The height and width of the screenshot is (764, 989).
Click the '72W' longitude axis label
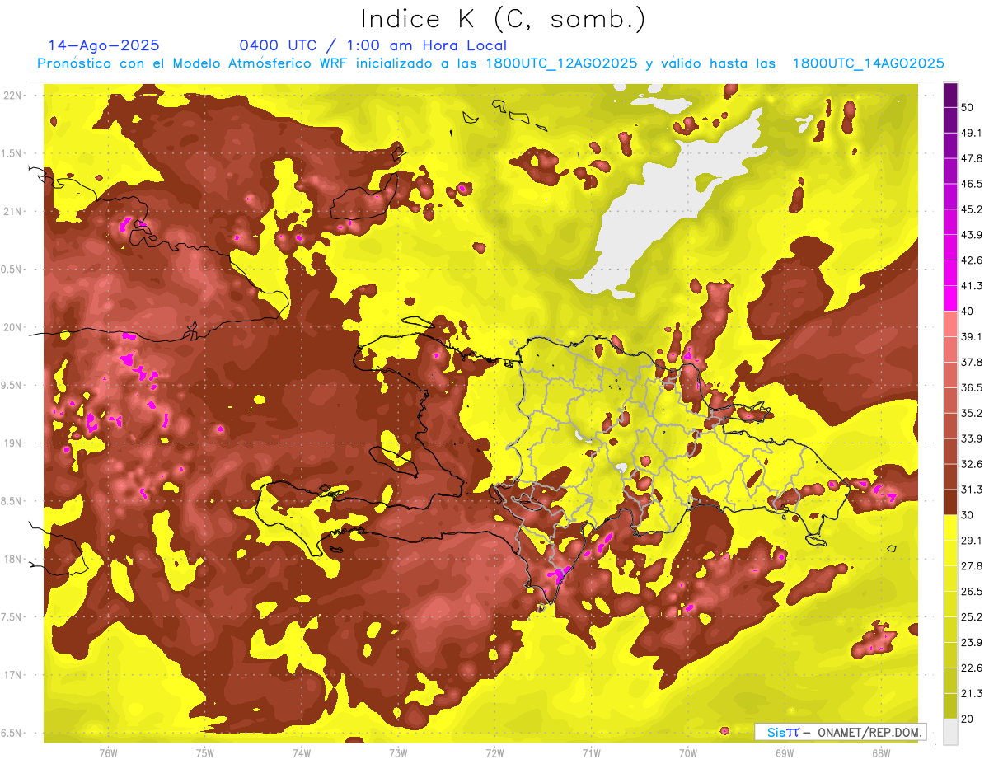coord(494,753)
